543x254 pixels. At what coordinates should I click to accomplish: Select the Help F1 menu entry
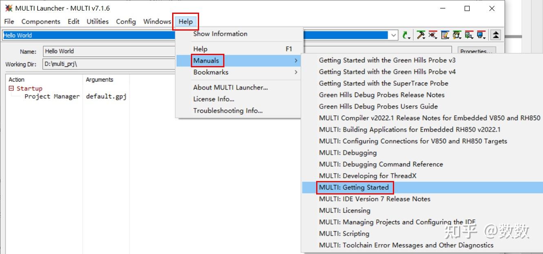coord(239,49)
